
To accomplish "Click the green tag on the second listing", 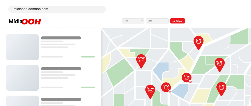I will [x=88, y=87].
